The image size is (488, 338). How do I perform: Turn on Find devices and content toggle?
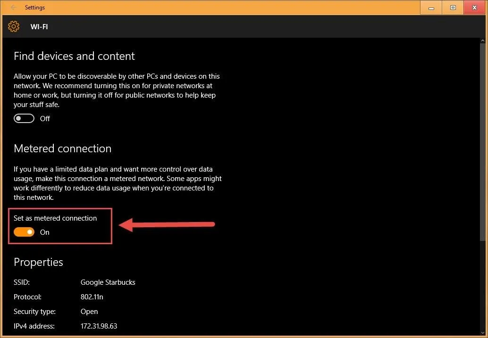[x=24, y=118]
